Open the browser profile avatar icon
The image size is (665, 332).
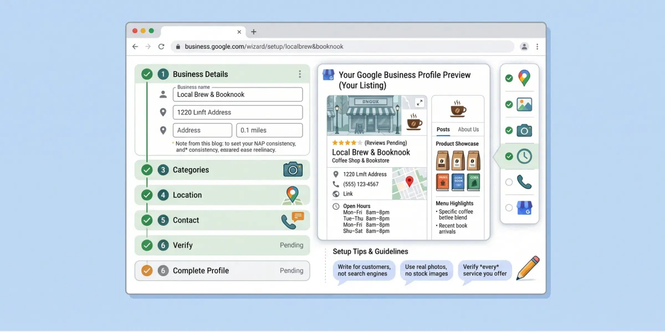pyautogui.click(x=524, y=46)
